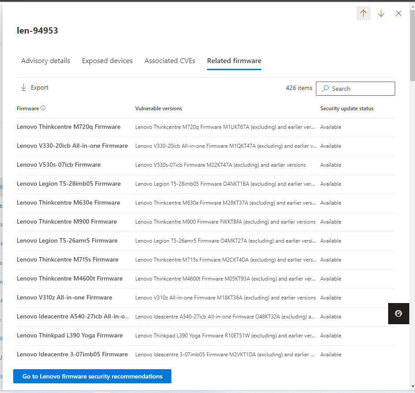Select Lenovo Thinkcentre M4600t Firmware row
Viewport: 415px width, 393px height.
click(x=206, y=278)
